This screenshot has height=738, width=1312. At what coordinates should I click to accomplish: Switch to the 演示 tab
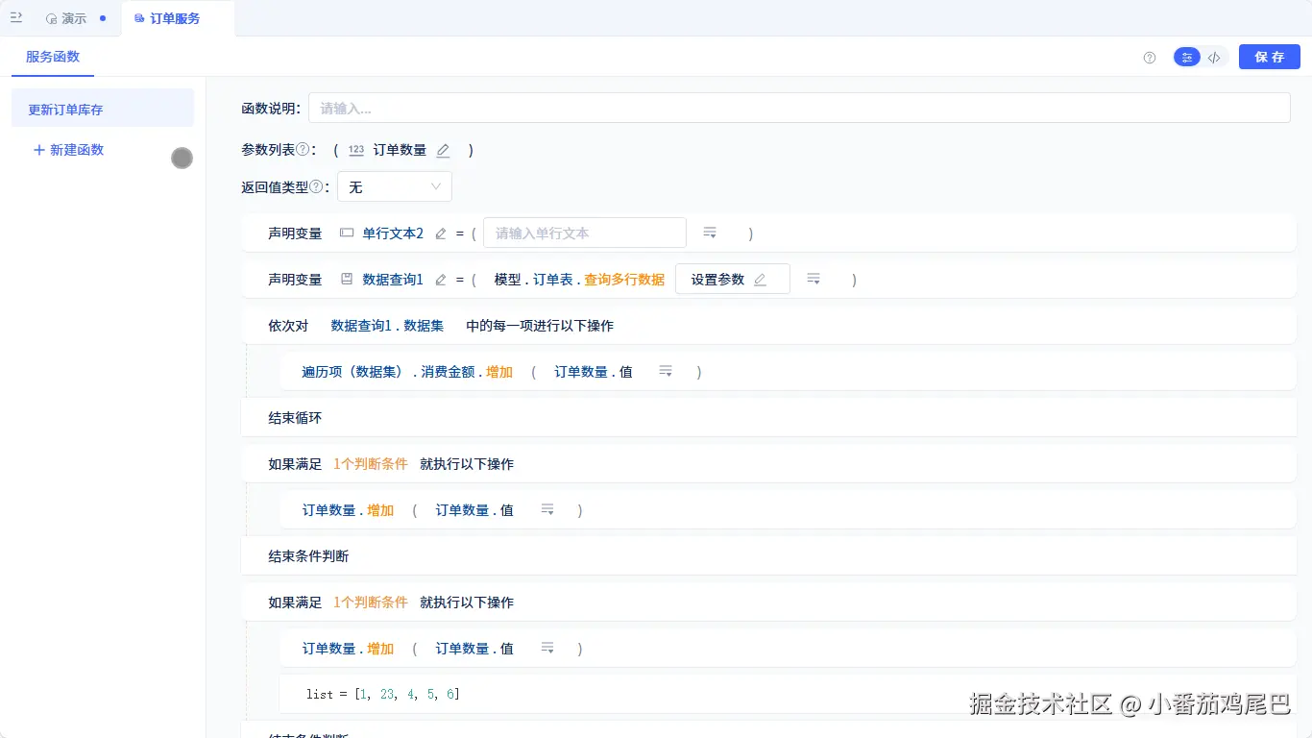(x=75, y=18)
